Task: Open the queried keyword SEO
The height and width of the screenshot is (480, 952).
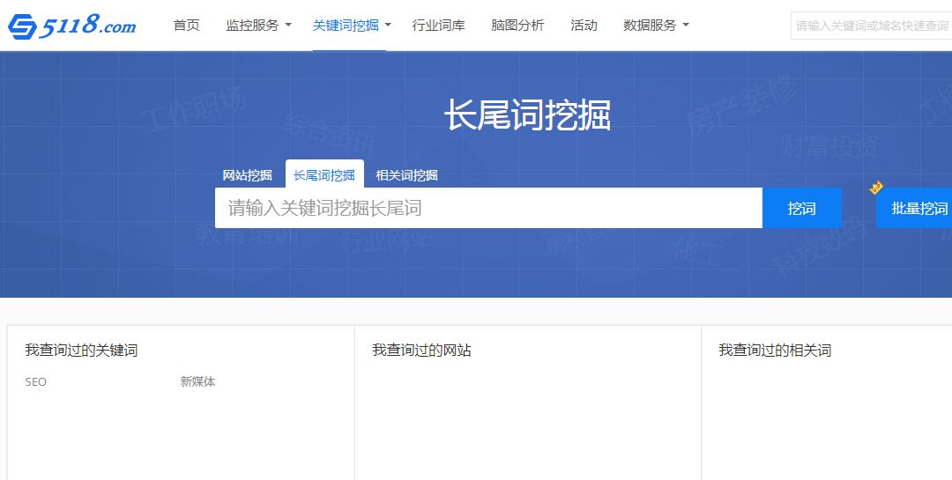Action: (x=36, y=381)
